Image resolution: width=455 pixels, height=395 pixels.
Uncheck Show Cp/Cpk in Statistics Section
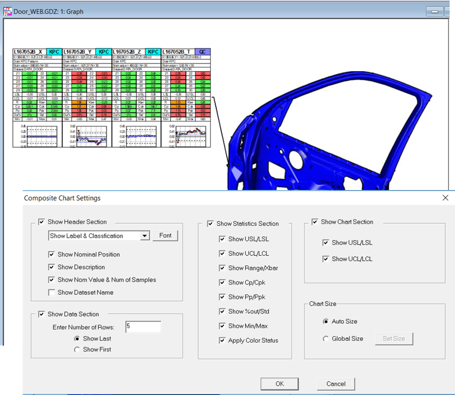(x=222, y=282)
